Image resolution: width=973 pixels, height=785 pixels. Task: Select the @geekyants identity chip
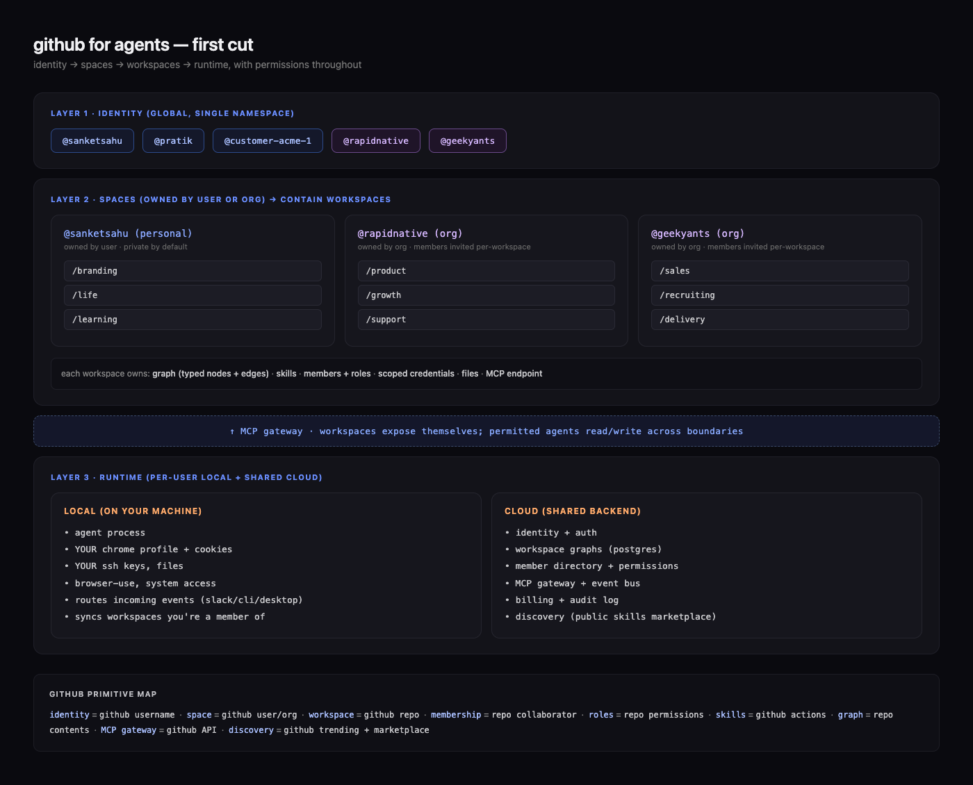point(468,140)
